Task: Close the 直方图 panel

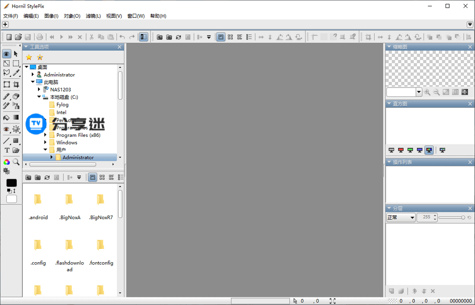Action: tap(470, 104)
